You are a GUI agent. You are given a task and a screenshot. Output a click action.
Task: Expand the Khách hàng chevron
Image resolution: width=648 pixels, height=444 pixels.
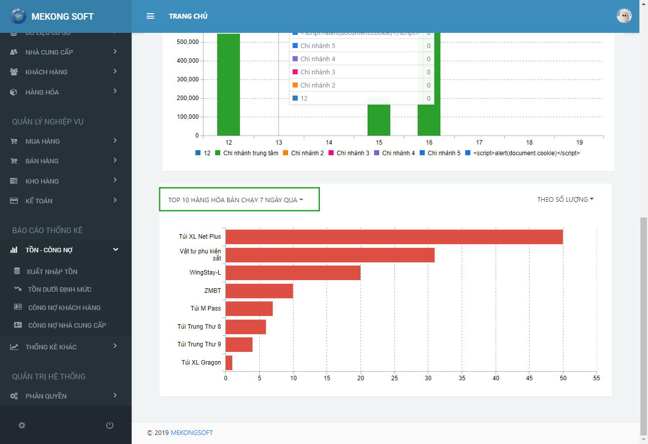coord(115,71)
